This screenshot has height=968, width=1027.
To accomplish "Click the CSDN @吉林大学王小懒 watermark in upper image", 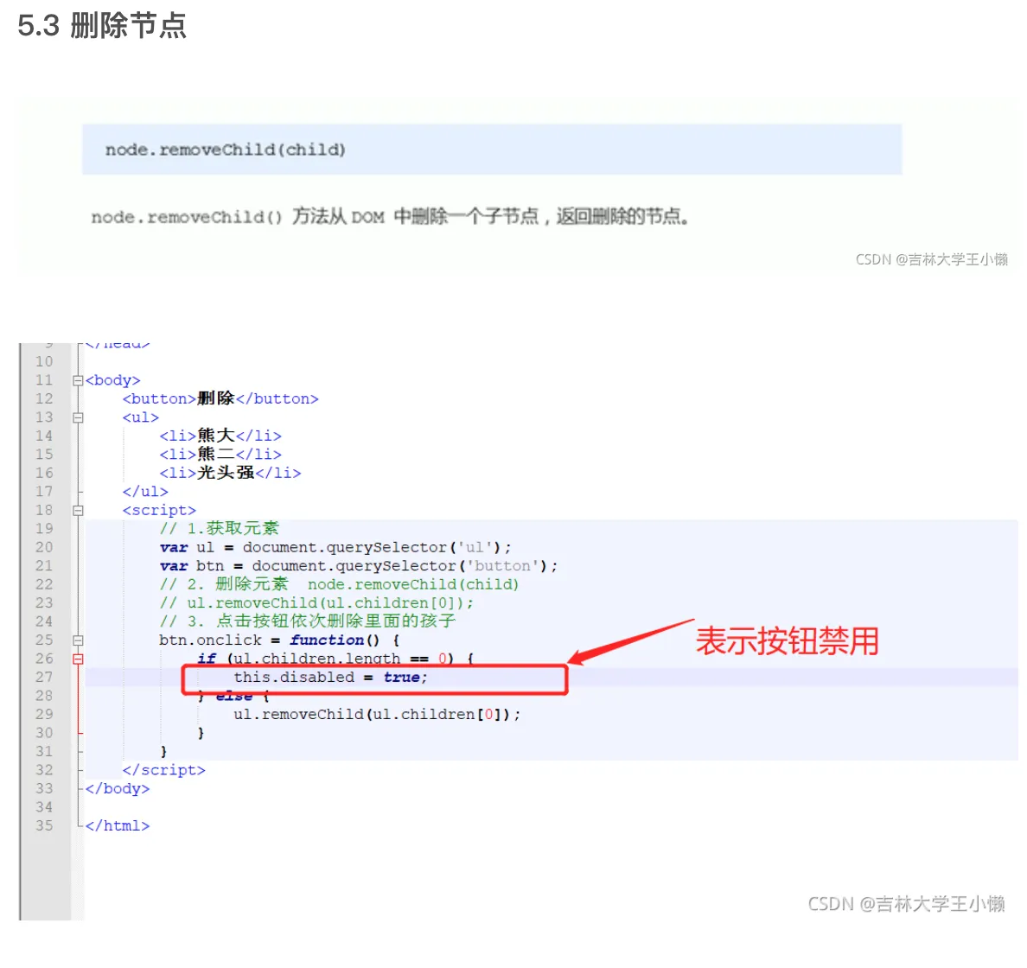I will click(929, 259).
